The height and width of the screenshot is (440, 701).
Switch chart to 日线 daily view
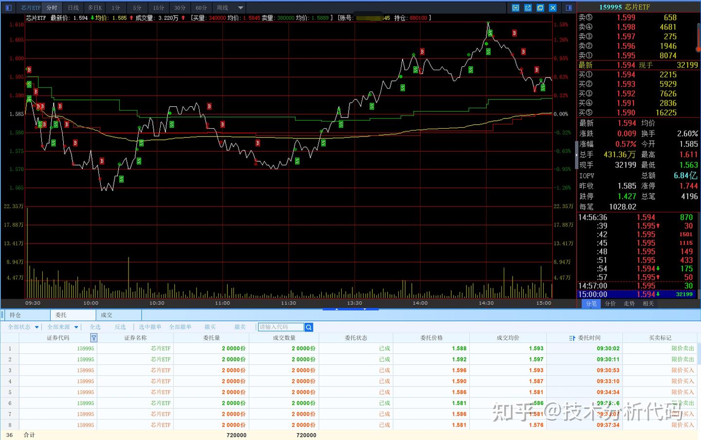click(73, 8)
